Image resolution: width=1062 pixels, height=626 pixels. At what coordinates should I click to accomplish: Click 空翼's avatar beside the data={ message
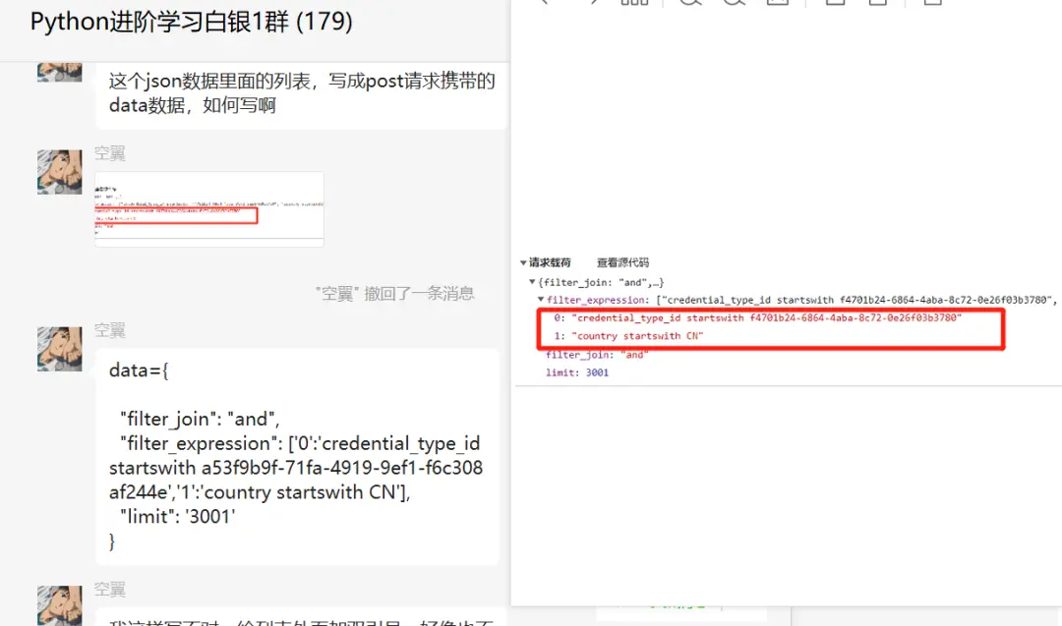60,349
